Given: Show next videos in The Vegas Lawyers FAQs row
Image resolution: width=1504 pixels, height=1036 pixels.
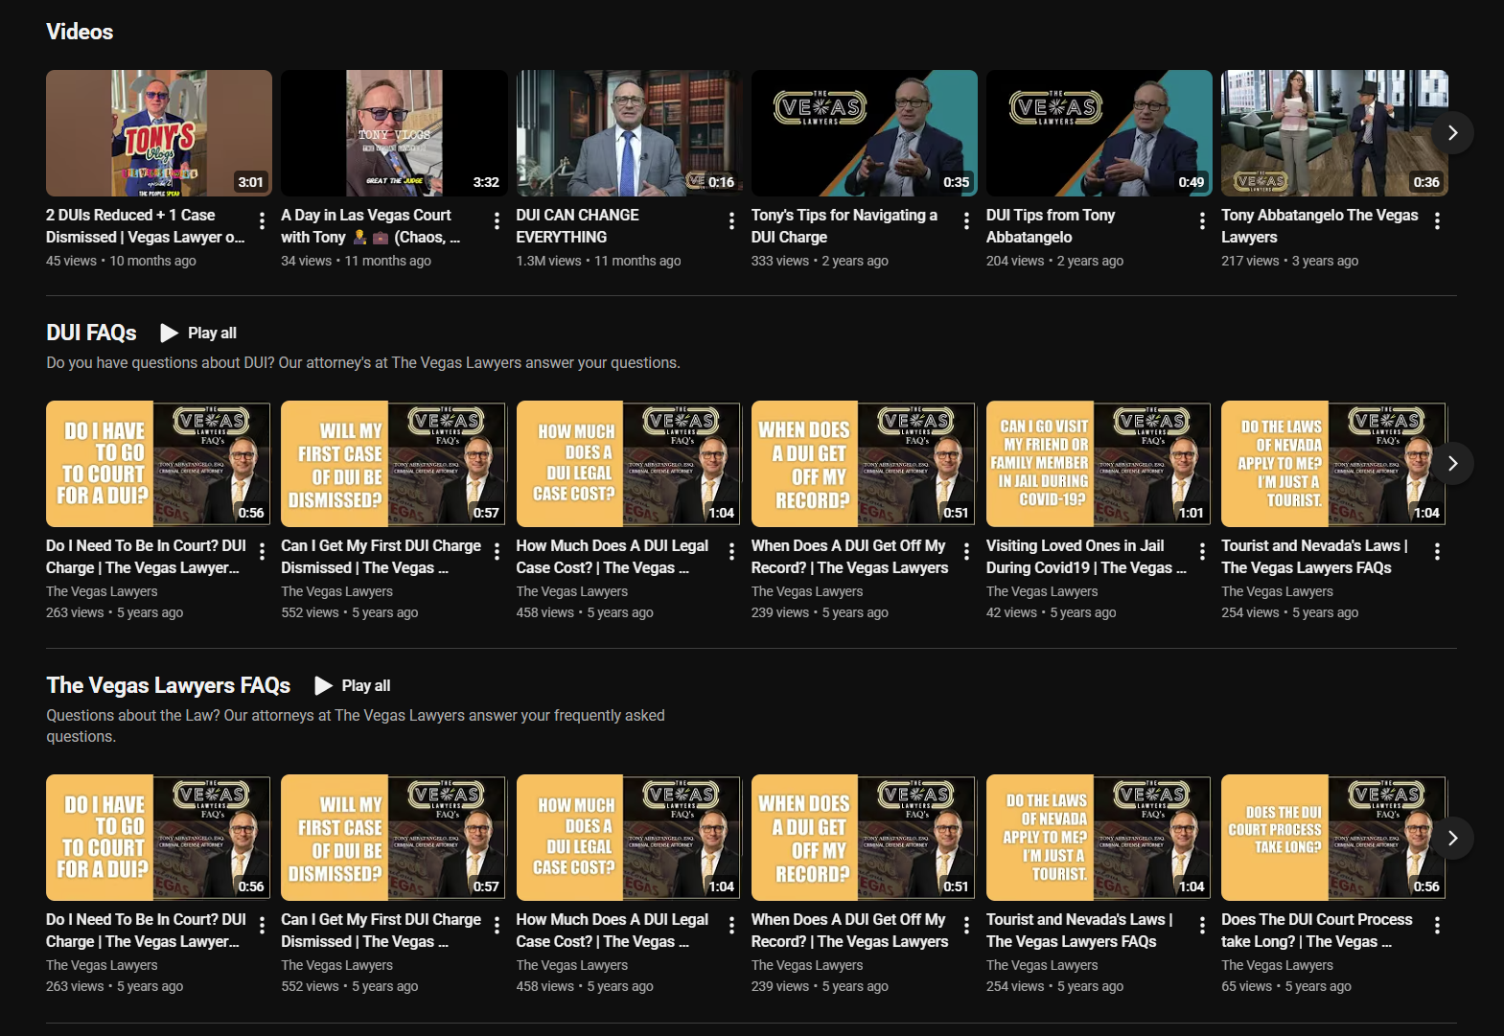Looking at the screenshot, I should [1453, 839].
